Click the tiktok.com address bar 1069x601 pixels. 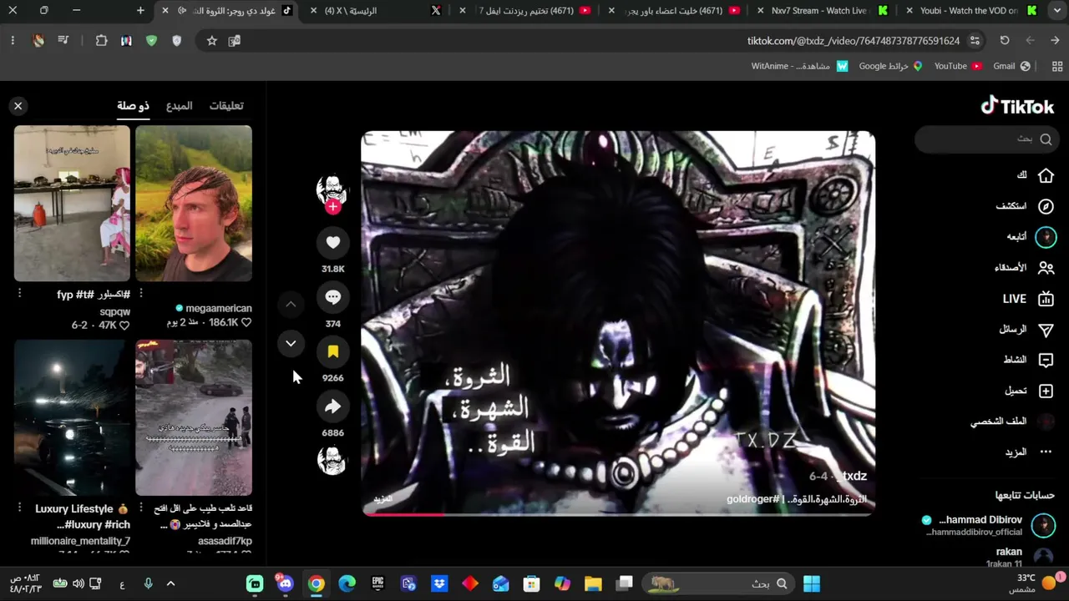click(853, 41)
